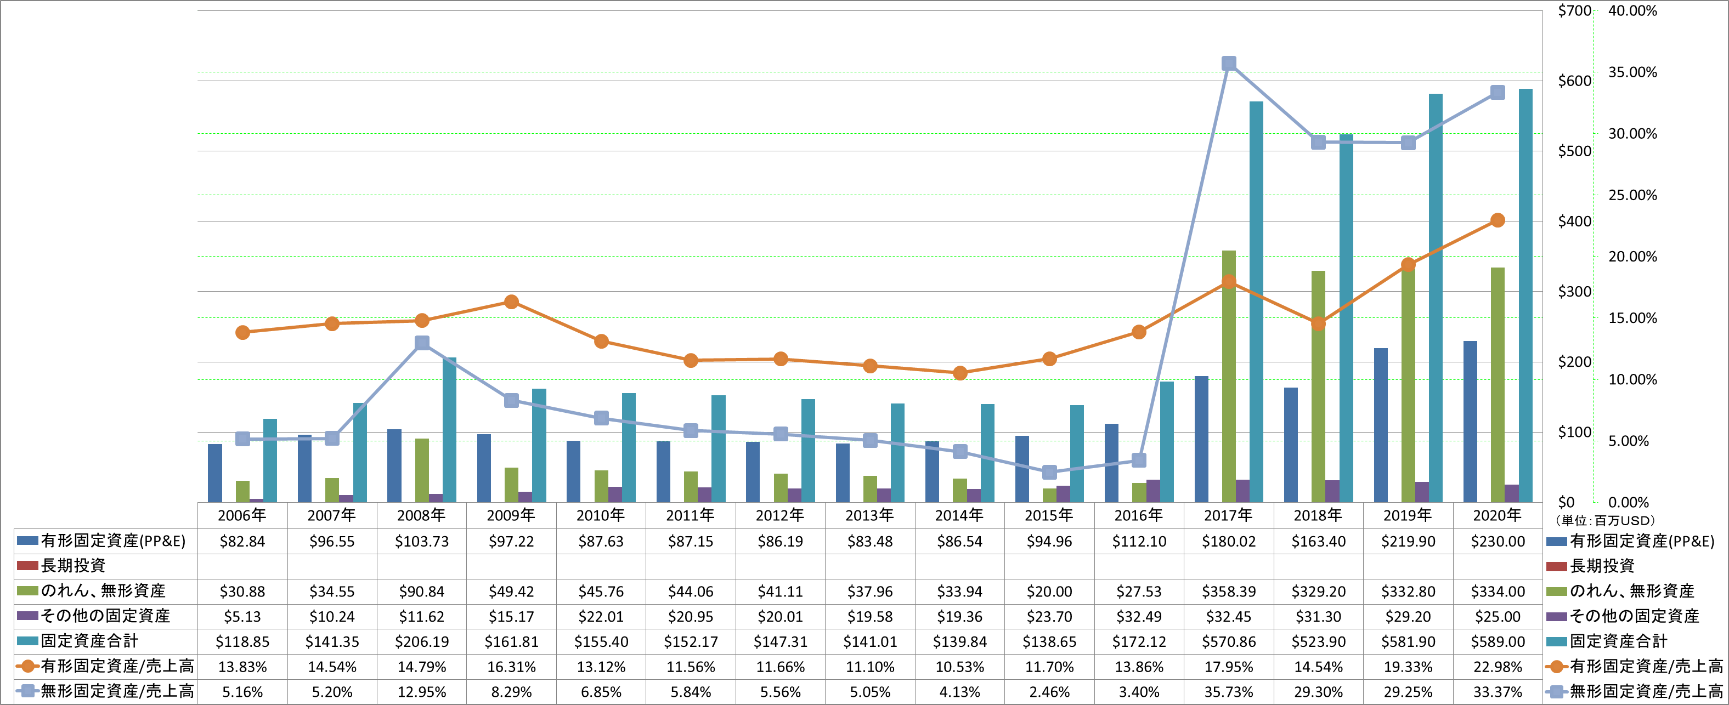Viewport: 1729px width, 705px height.
Task: Click the left のれん、無形資産 row label
Action: (103, 590)
